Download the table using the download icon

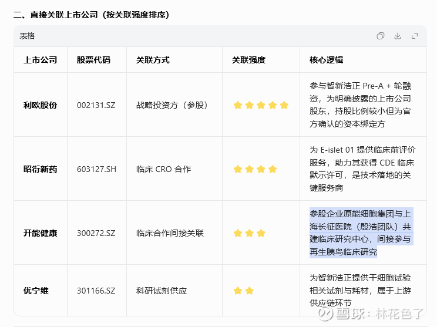click(x=398, y=36)
